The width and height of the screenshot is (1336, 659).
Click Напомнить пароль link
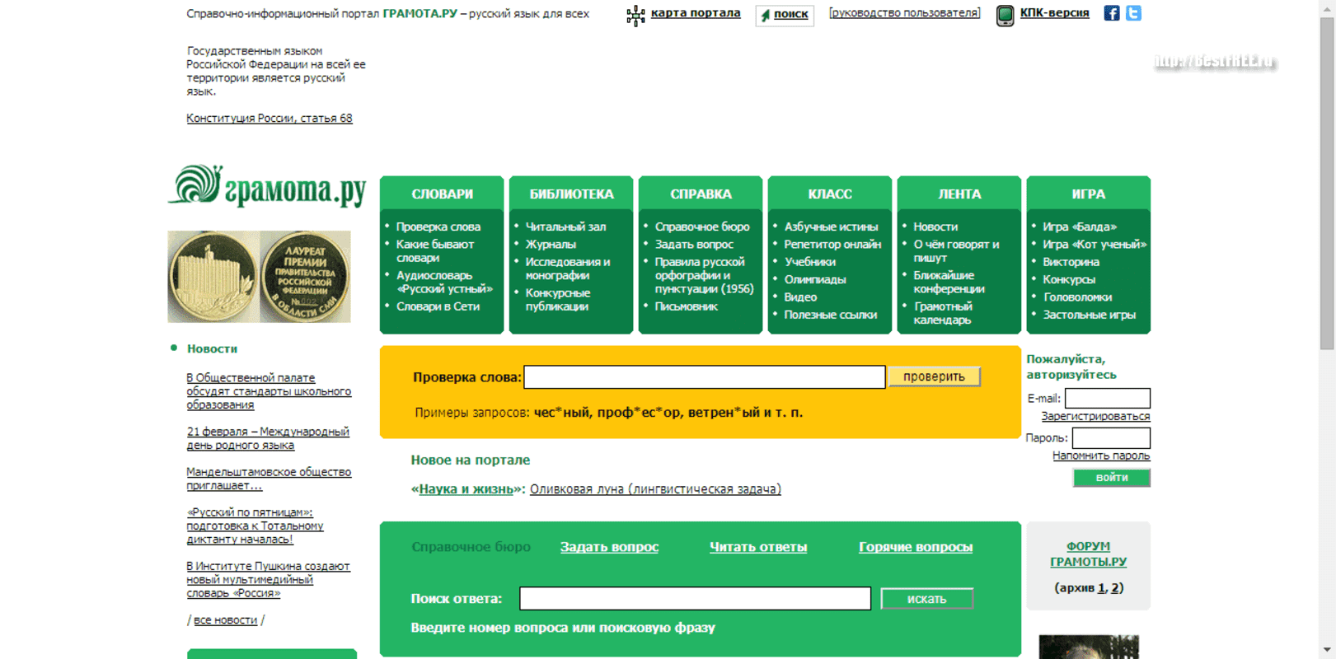pos(1101,456)
